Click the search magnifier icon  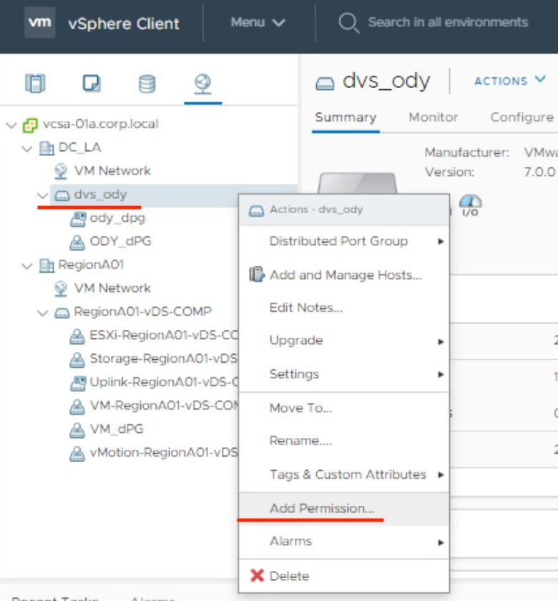coord(349,23)
